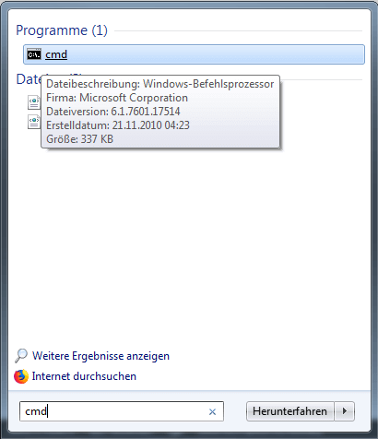The width and height of the screenshot is (378, 439).
Task: Click the Dateibeschreibung line in the tooltip
Action: pos(159,84)
